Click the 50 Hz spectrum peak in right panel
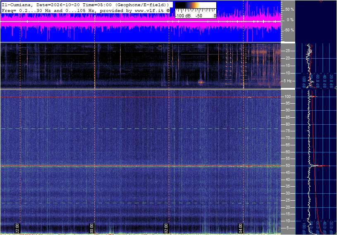The height and width of the screenshot is (235, 337). tap(320, 166)
